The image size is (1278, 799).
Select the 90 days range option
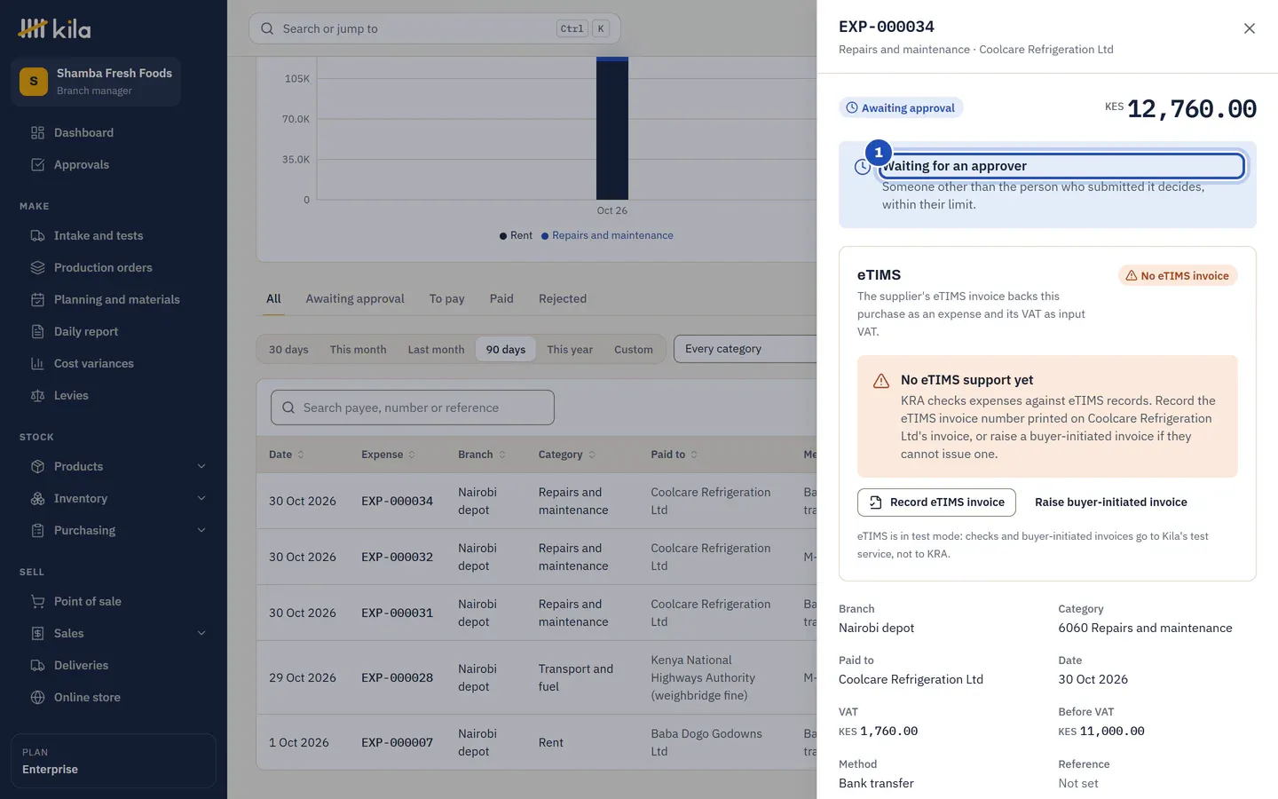pyautogui.click(x=506, y=349)
